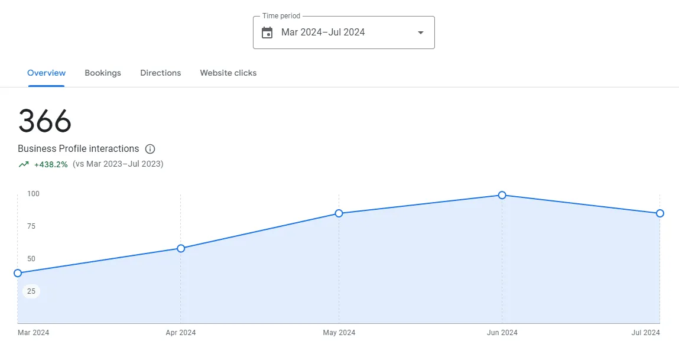The image size is (679, 354).
Task: Click the May 2024 axis label
Action: click(x=339, y=332)
